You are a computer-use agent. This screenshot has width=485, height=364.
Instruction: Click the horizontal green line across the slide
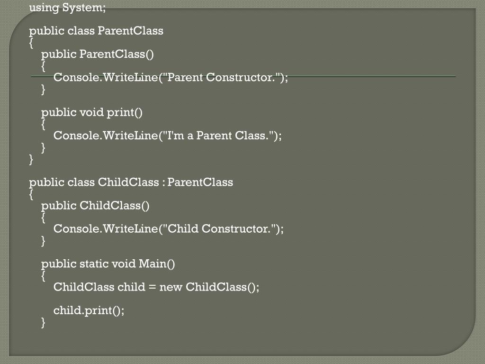[x=243, y=76]
